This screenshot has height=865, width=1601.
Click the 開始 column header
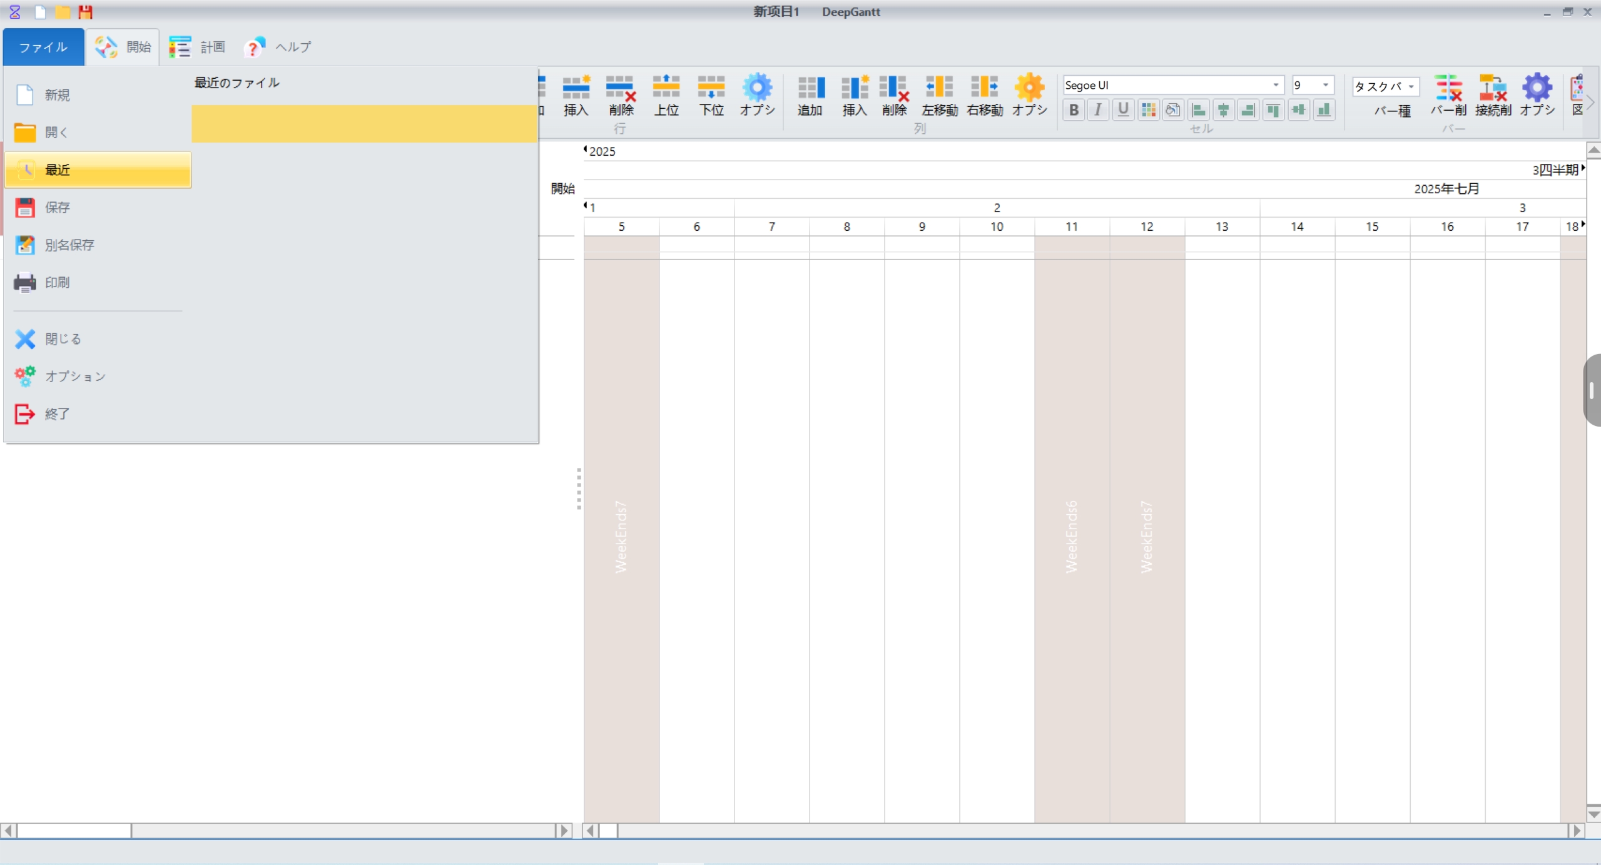click(x=562, y=189)
